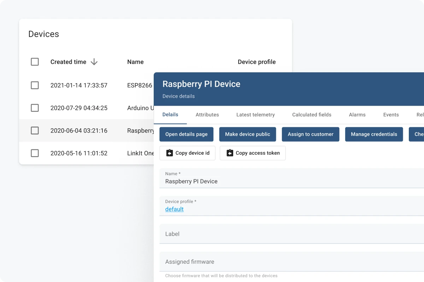The image size is (424, 282).
Task: Tick the checkbox for the 2020-06-04 03:21:16 row
Action: tap(35, 130)
